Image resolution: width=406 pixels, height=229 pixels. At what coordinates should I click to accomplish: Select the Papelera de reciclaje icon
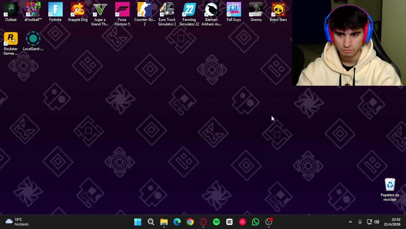pos(390,190)
